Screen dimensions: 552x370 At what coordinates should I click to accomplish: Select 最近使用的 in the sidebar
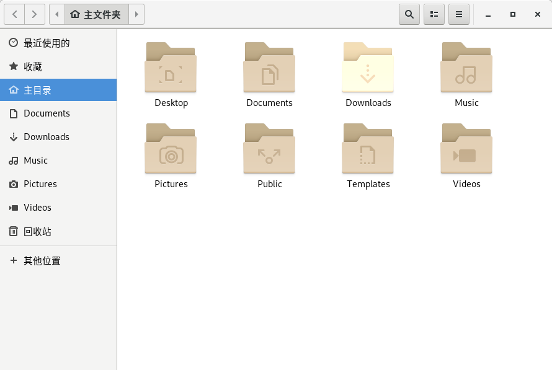coord(47,43)
